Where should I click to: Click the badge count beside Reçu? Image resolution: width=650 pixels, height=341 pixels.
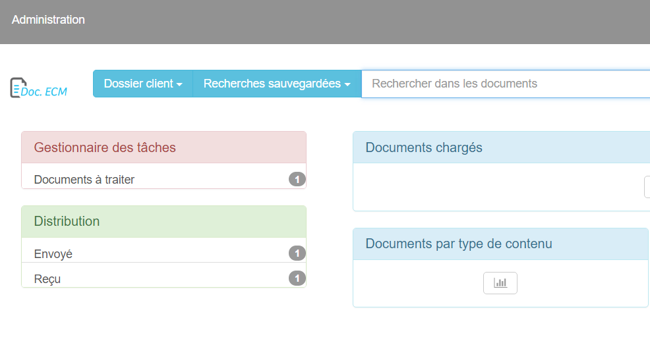tap(297, 278)
